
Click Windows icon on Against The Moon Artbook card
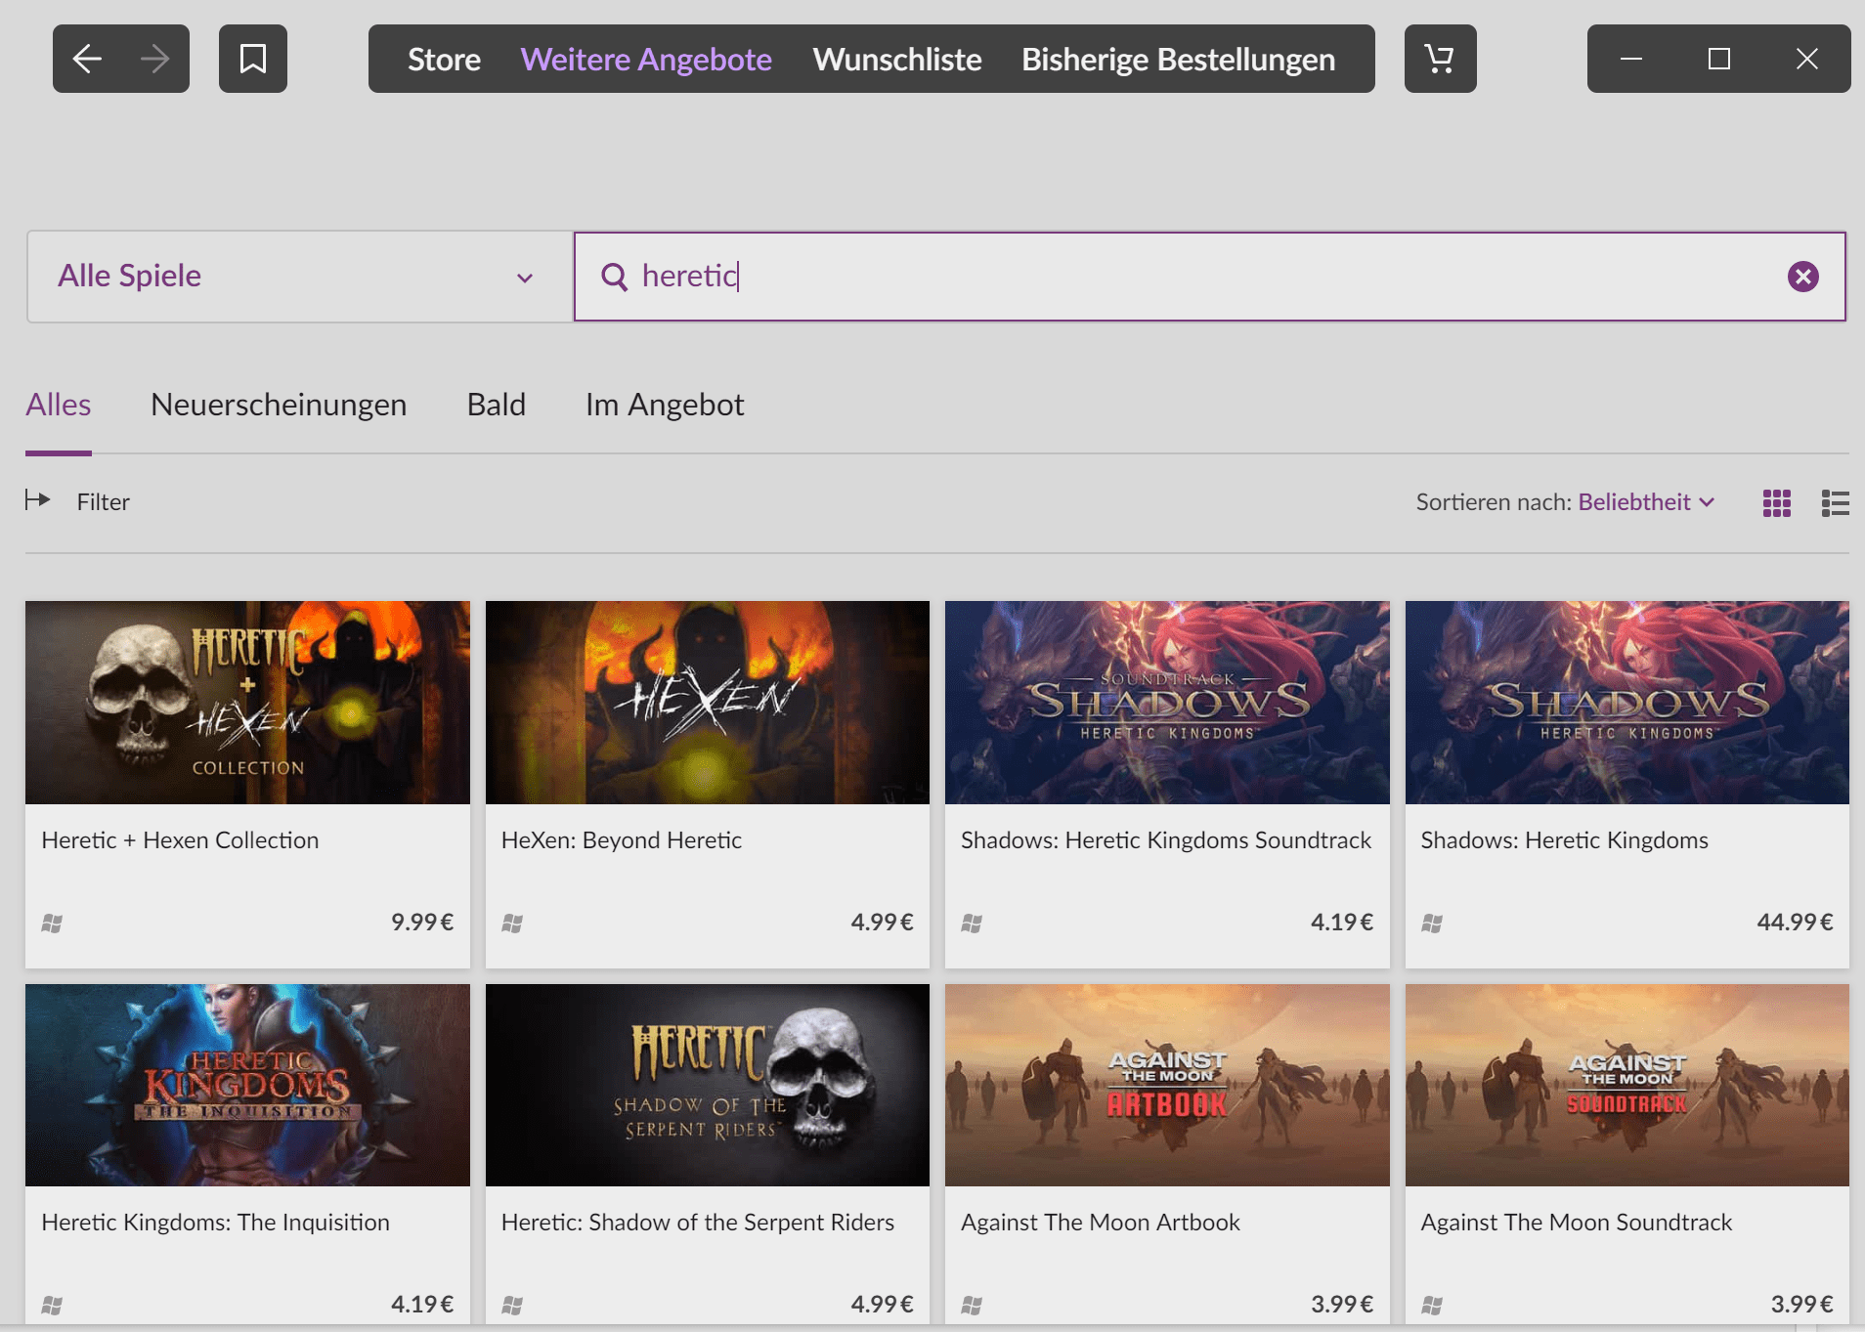tap(972, 1305)
